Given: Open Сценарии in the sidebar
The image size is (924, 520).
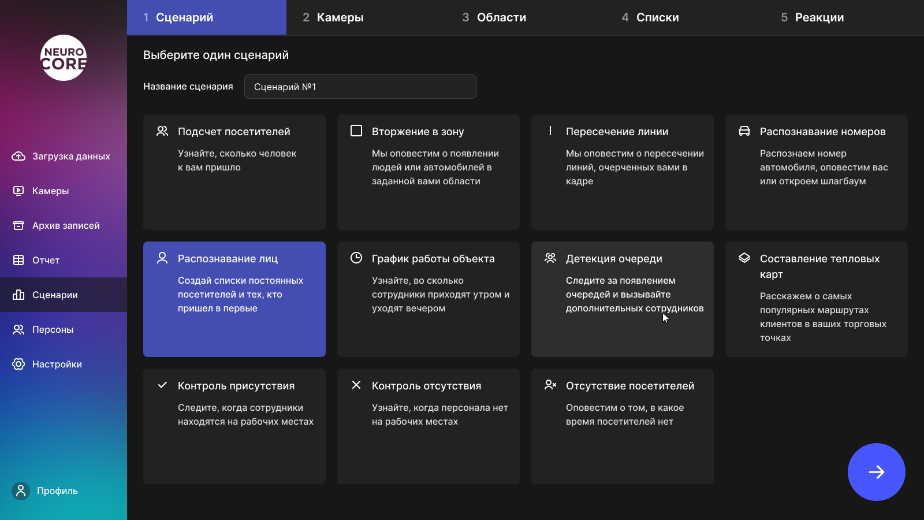Looking at the screenshot, I should (x=55, y=295).
